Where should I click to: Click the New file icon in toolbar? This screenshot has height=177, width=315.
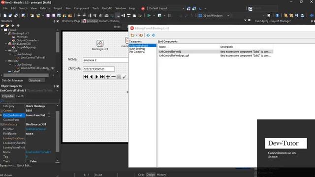tap(5, 15)
